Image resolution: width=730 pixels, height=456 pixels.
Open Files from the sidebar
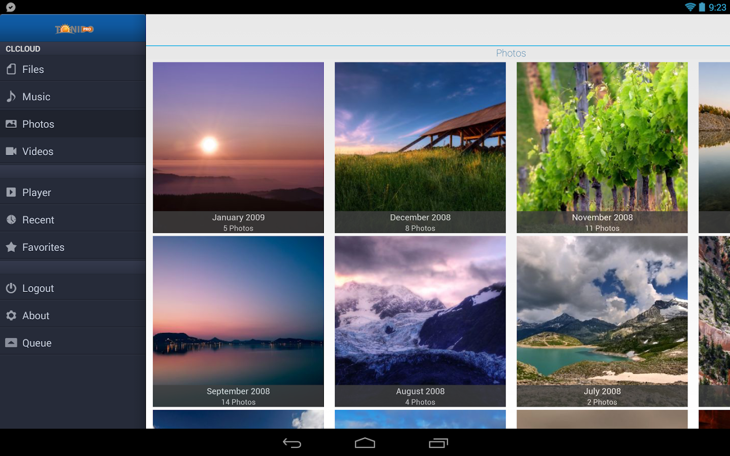[x=72, y=69]
